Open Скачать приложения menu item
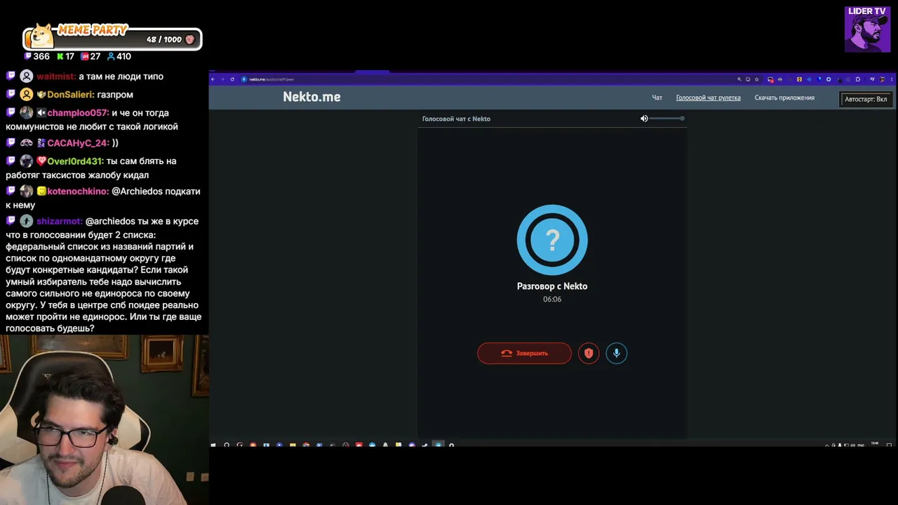The width and height of the screenshot is (898, 505). point(784,98)
